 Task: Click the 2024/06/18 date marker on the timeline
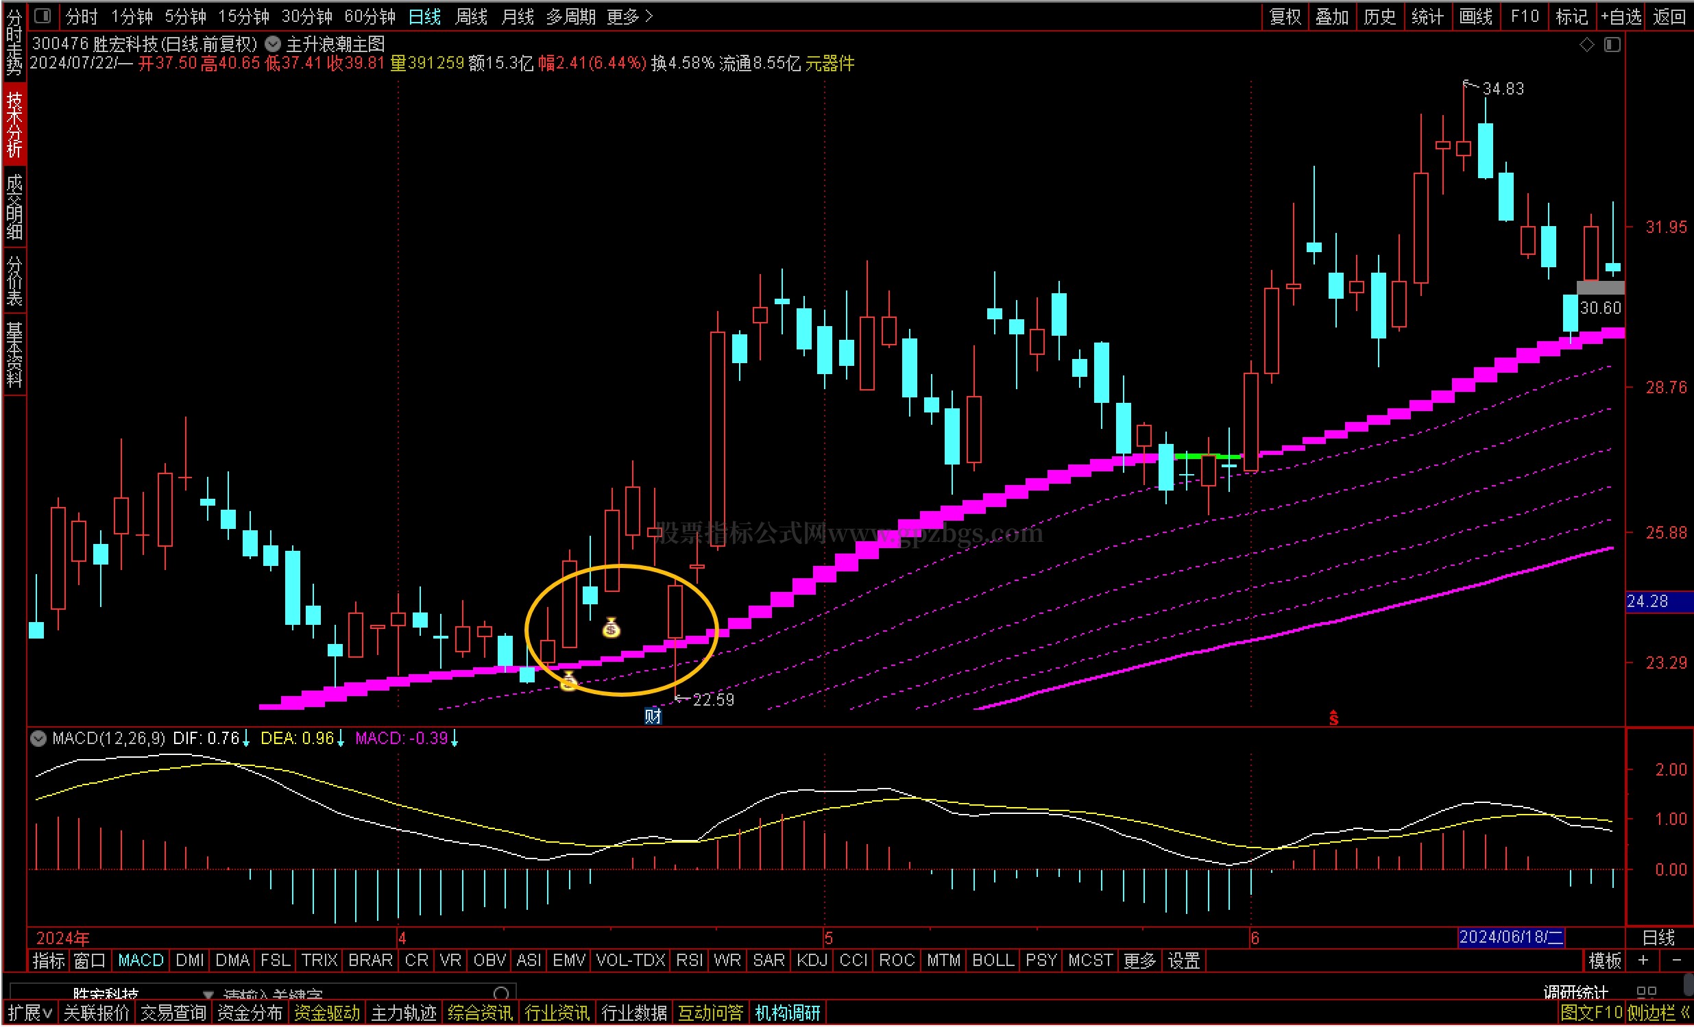[1511, 938]
